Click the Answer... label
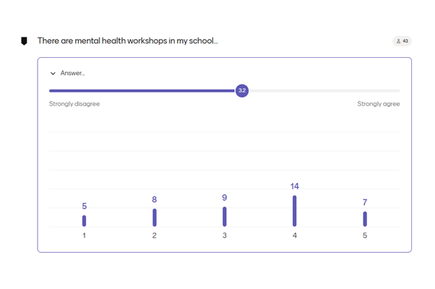This screenshot has height=289, width=435. 72,73
